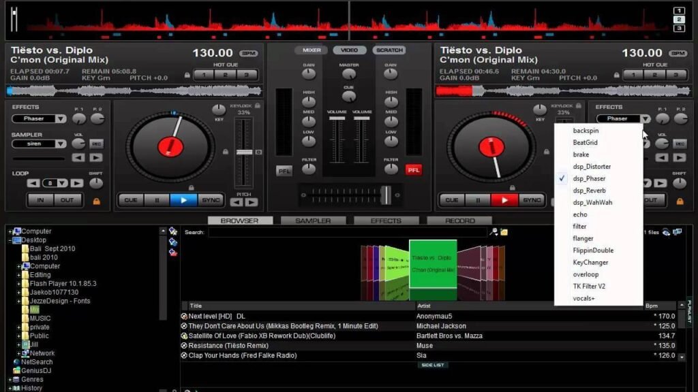
Task: Click left sampler next arrow
Action: pyautogui.click(x=95, y=158)
